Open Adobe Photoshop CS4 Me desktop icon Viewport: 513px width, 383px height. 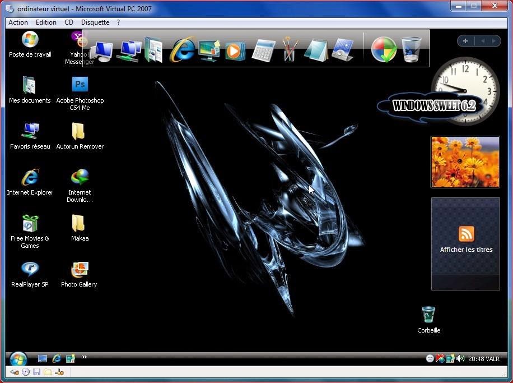point(80,93)
